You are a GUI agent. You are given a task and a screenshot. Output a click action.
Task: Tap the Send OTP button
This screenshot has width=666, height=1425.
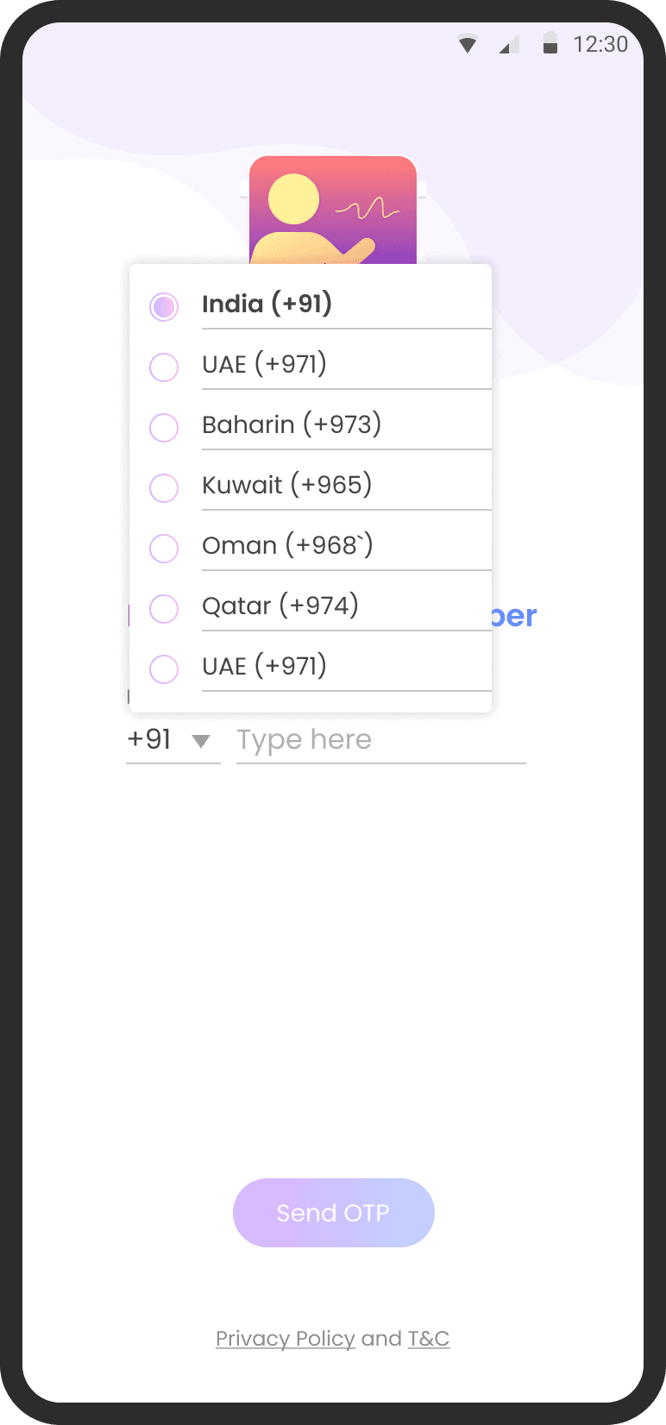click(334, 1213)
